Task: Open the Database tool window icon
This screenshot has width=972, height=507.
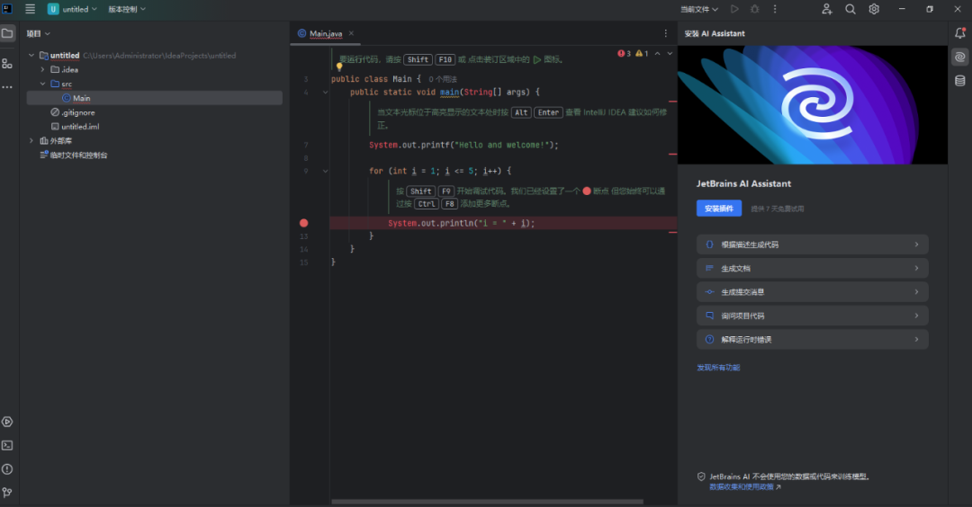Action: [x=960, y=81]
